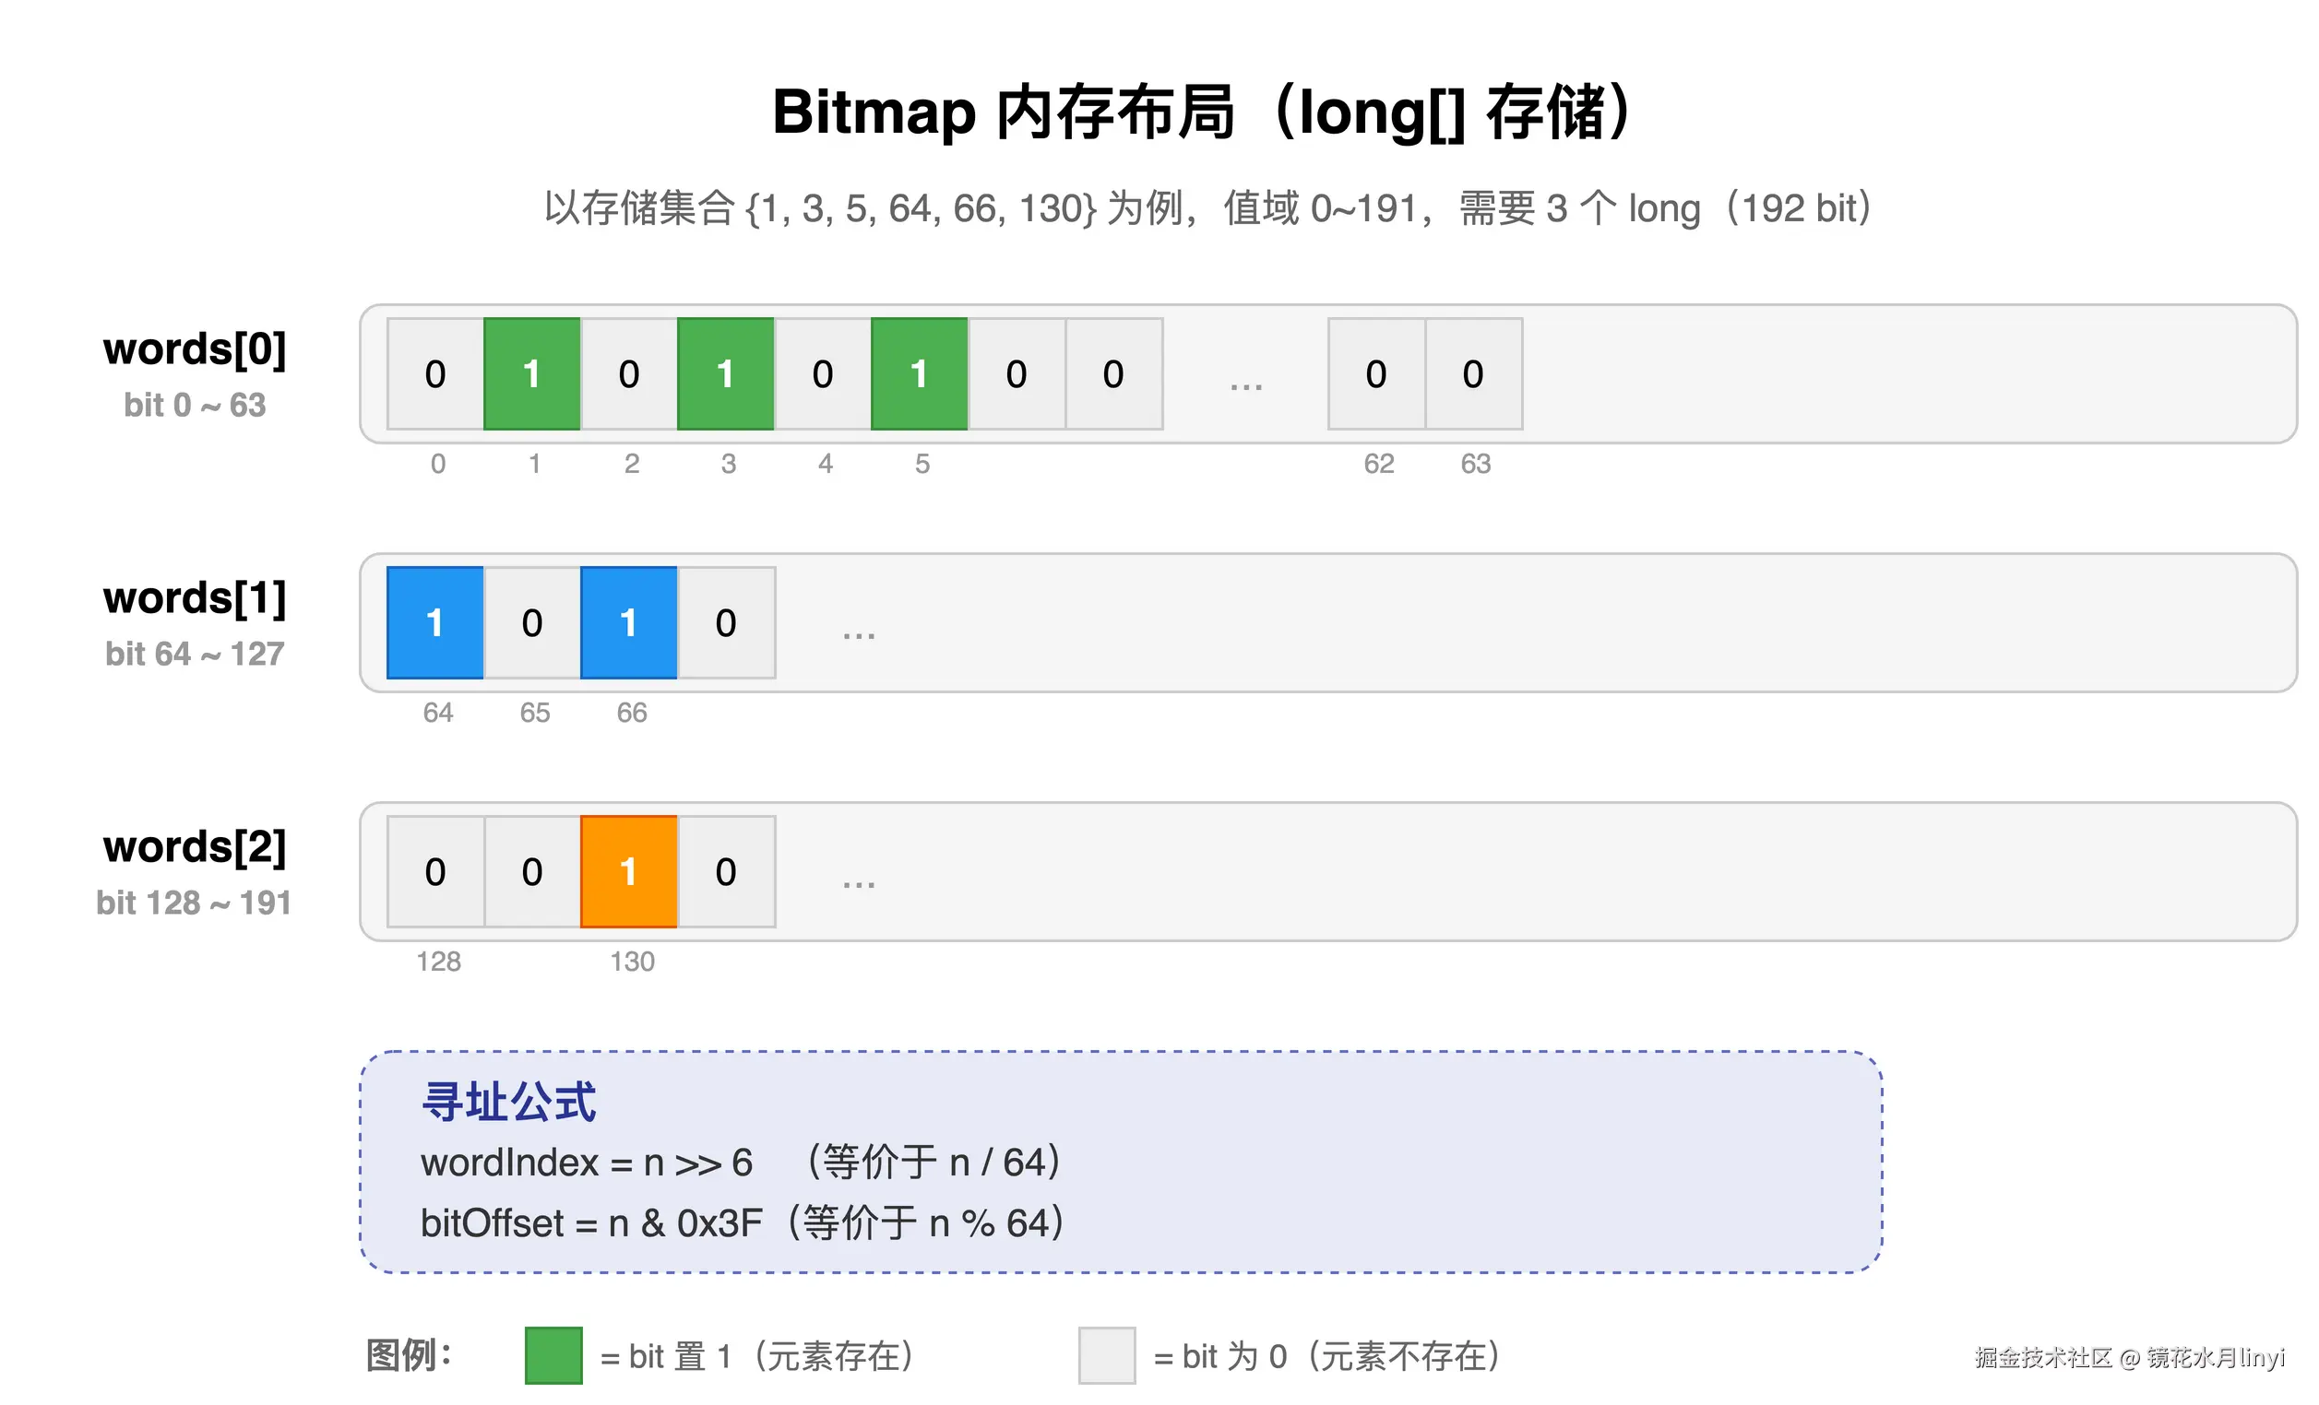The image size is (2319, 1405).
Task: Toggle the bit cell at index 63
Action: 1473,374
